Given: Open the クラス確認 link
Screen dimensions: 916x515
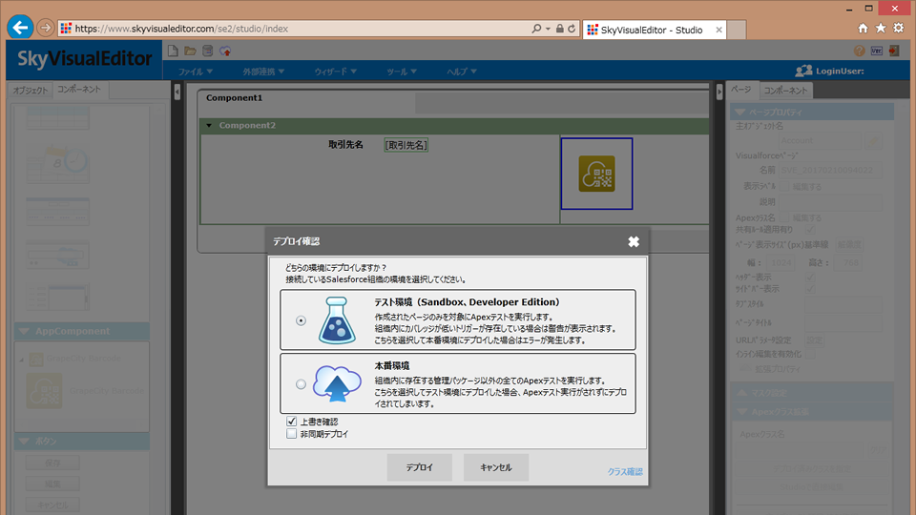Looking at the screenshot, I should click(625, 471).
